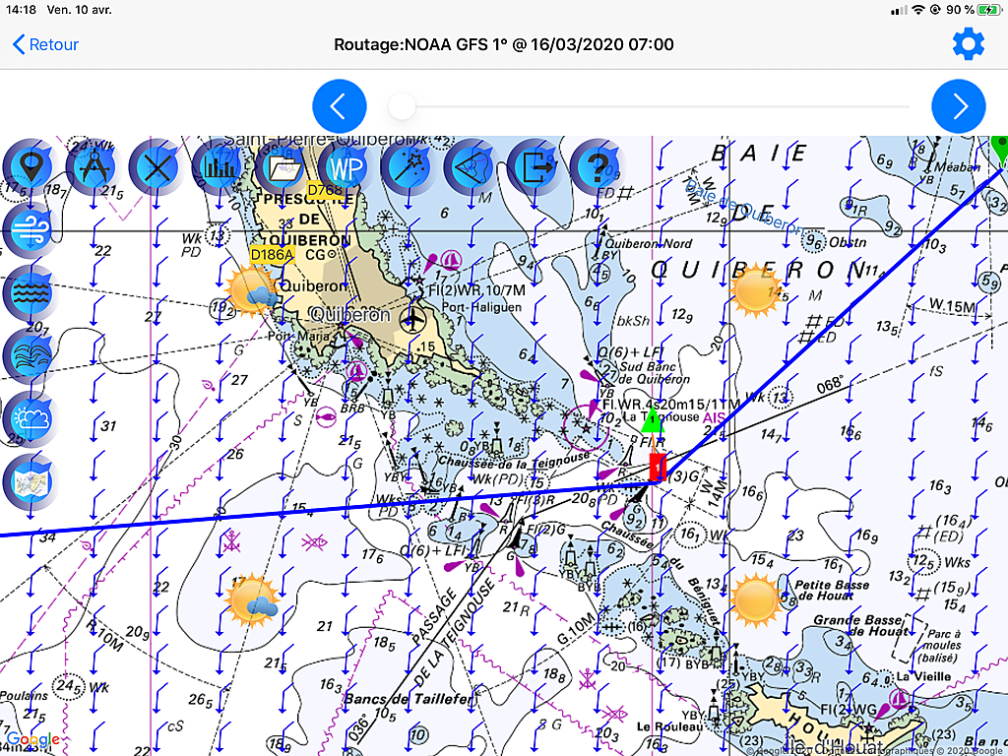Image resolution: width=1008 pixels, height=756 pixels.
Task: Tap the battery status indicator
Action: [987, 10]
